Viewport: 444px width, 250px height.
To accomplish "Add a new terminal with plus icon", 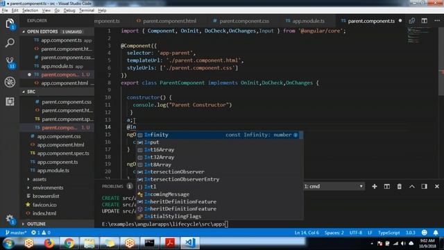I will tap(375, 186).
